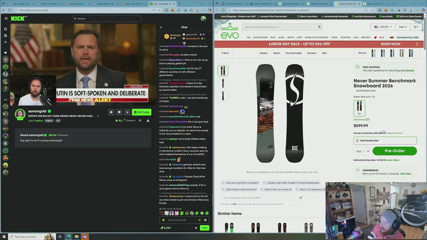
Task: Open a new tab in right browser
Action: tap(393, 4)
